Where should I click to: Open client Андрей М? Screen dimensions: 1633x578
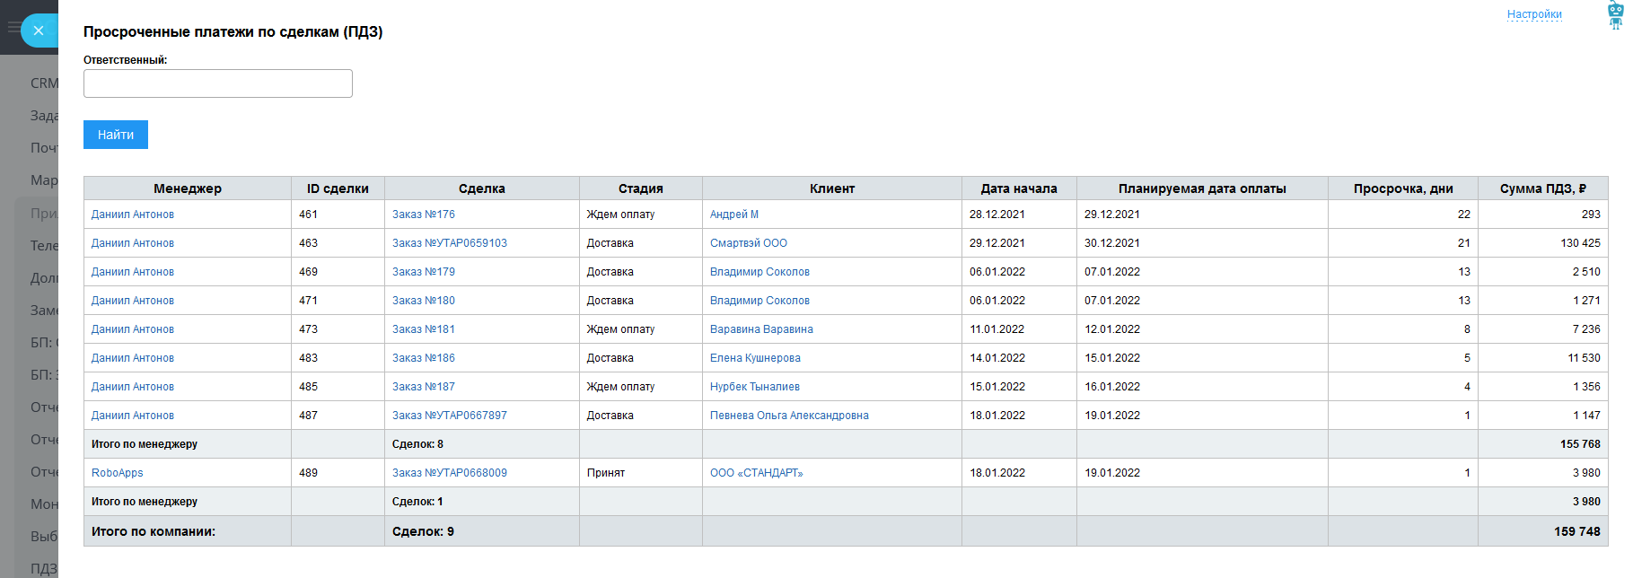[x=733, y=215]
